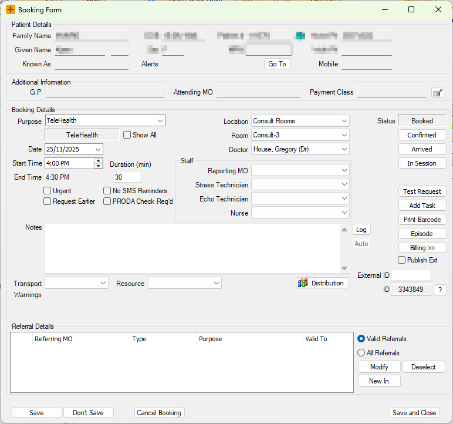Click the Cancel Booking button
453x424 pixels.
(159, 413)
